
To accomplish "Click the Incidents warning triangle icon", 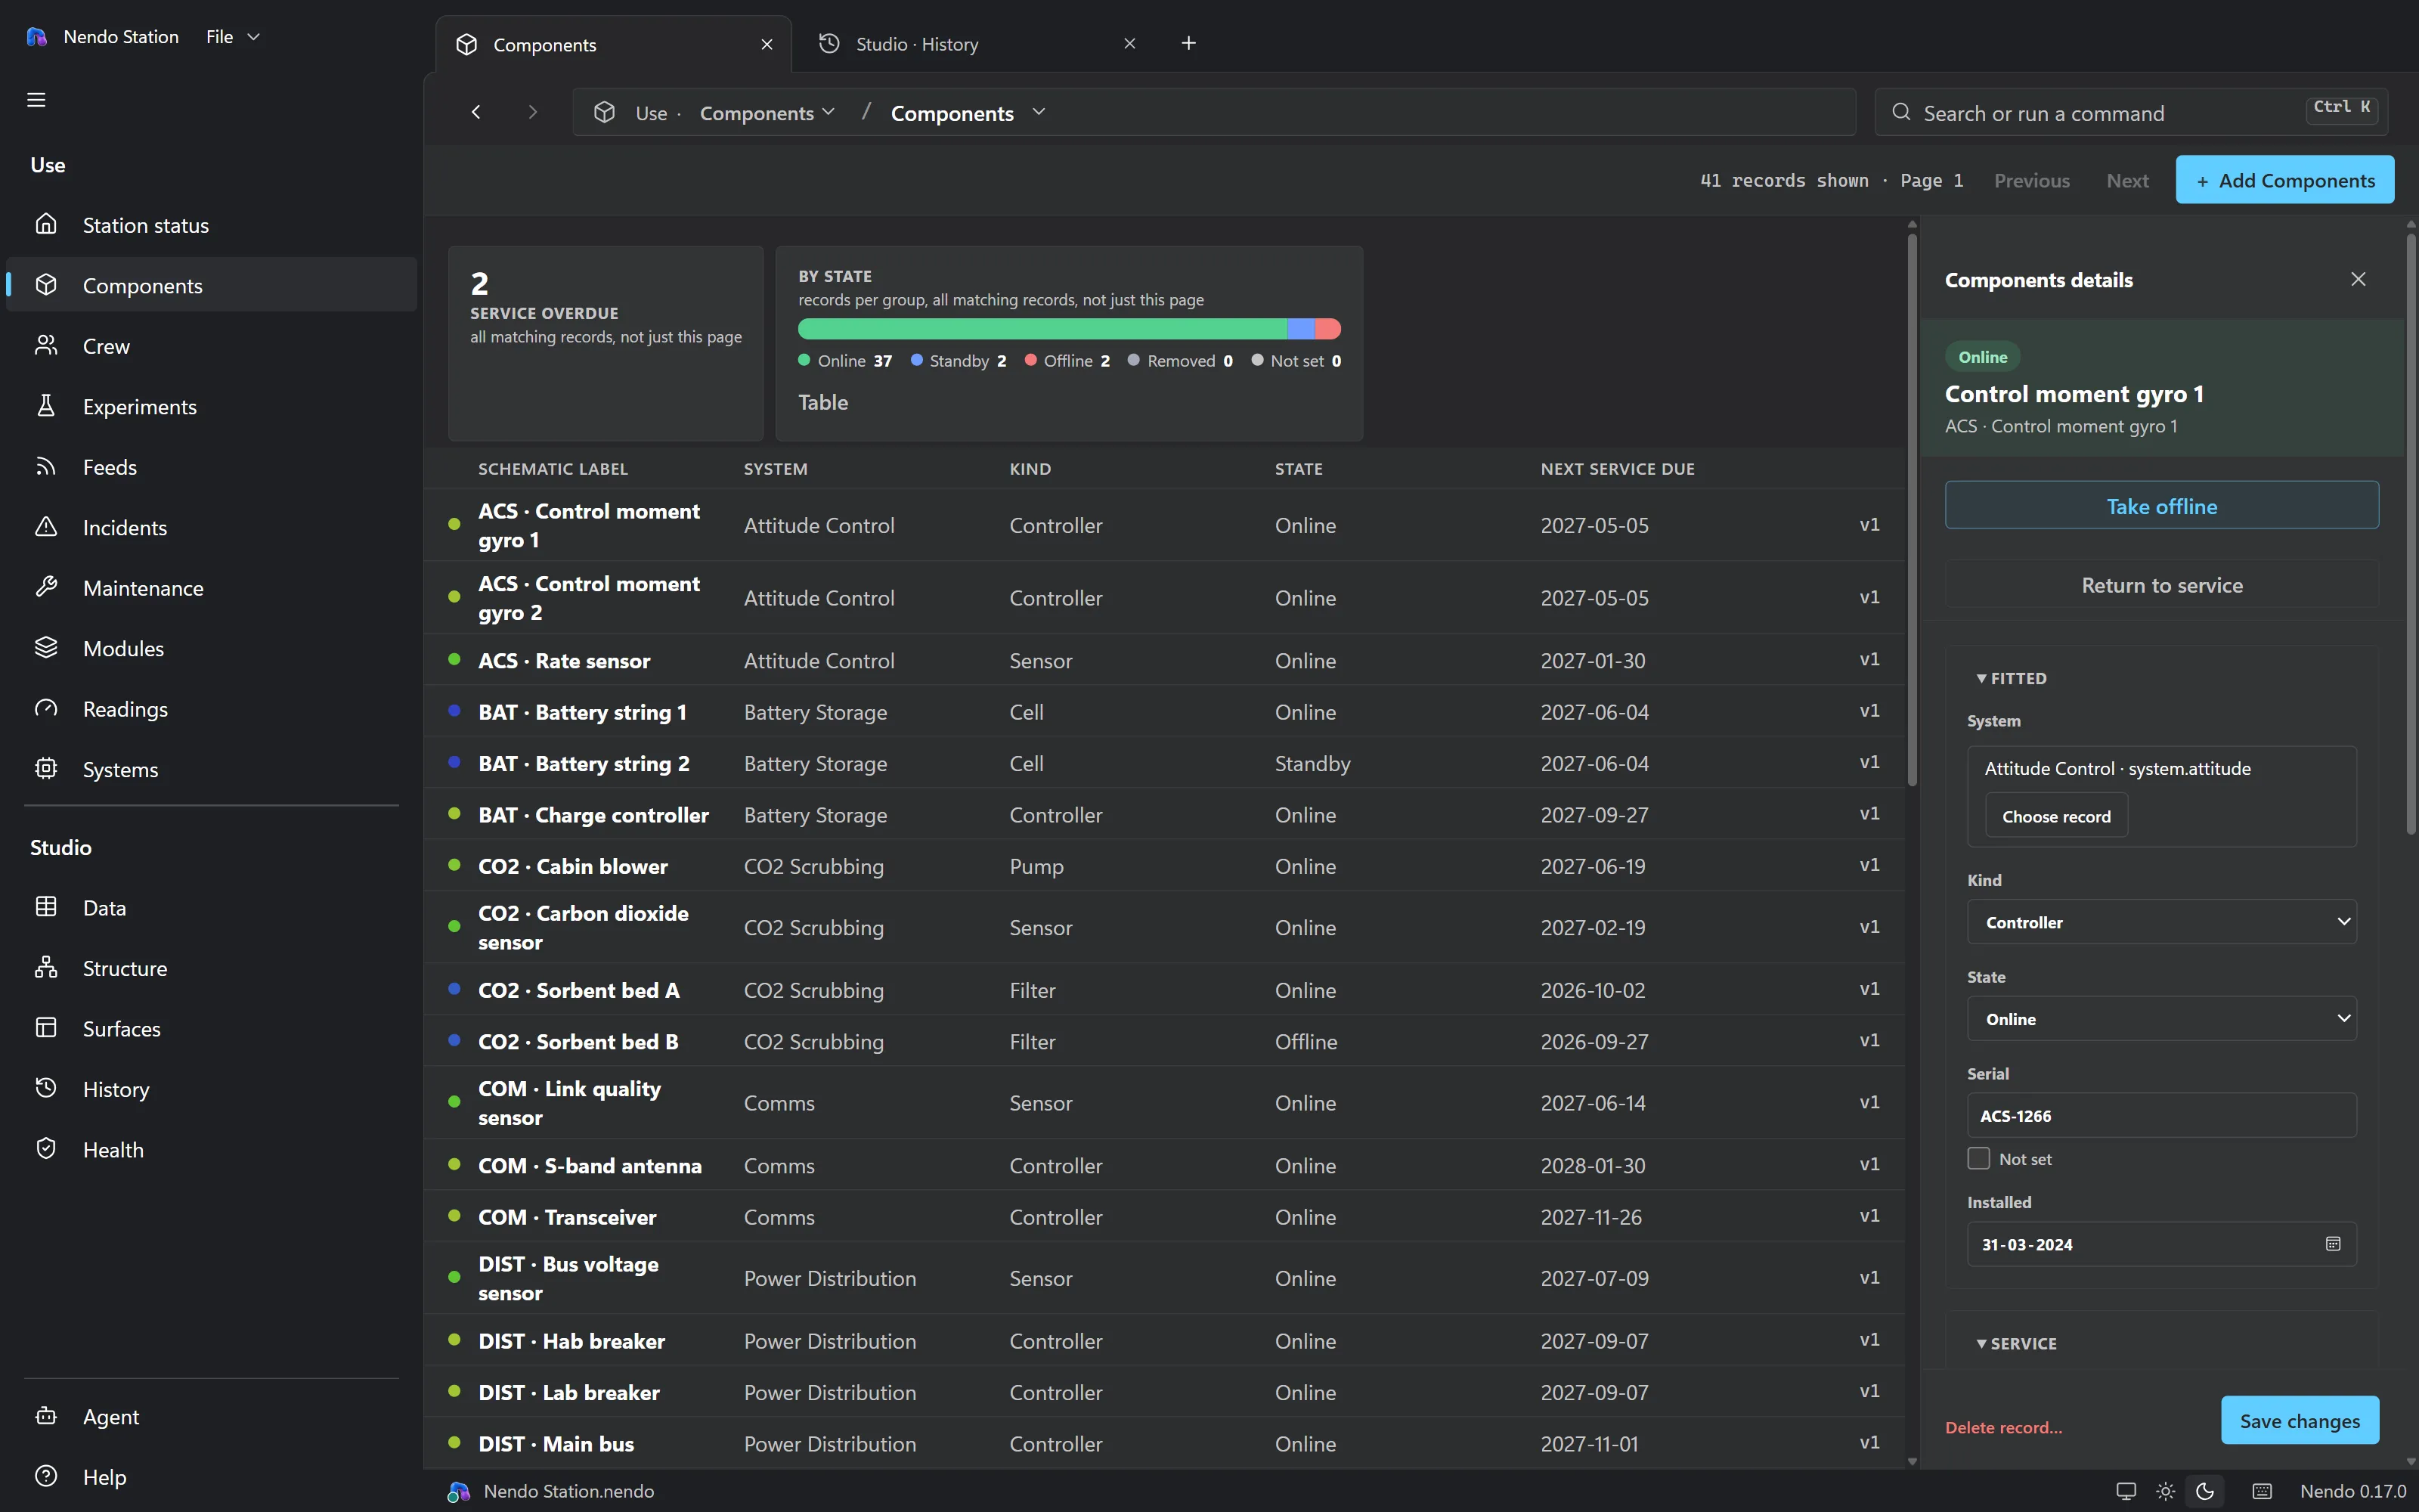I will [46, 526].
